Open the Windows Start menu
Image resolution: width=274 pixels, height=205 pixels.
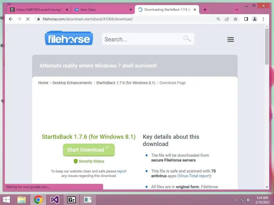(x=6, y=200)
